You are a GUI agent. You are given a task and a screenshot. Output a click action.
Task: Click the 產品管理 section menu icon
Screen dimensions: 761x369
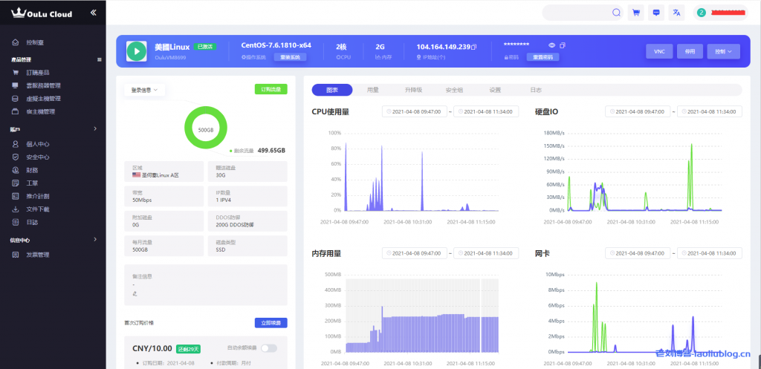[x=100, y=59]
